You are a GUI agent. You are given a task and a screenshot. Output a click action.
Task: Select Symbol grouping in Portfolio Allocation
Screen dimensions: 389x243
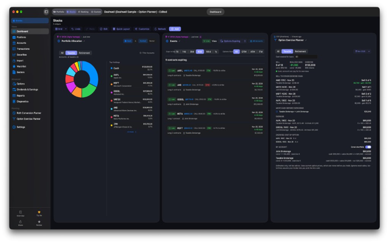point(143,41)
